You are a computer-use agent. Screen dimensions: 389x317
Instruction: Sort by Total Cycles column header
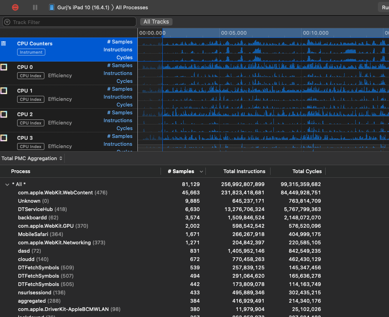coord(307,171)
